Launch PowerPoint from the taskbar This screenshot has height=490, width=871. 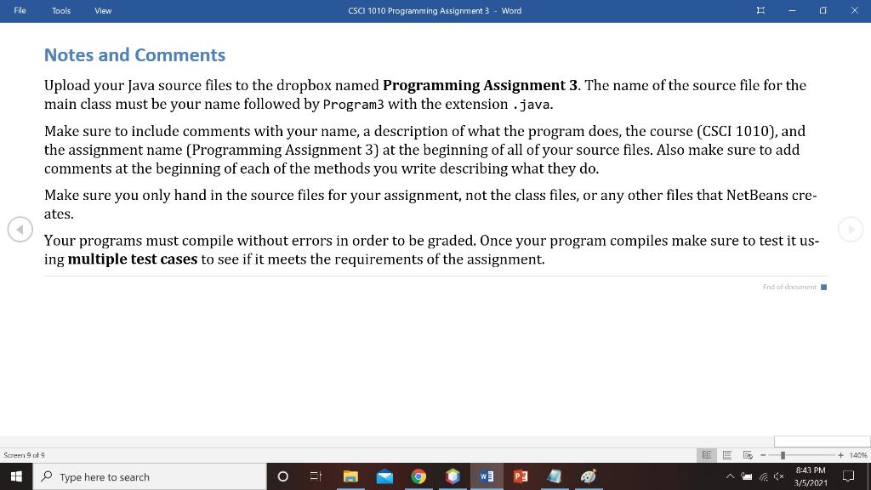[x=521, y=476]
